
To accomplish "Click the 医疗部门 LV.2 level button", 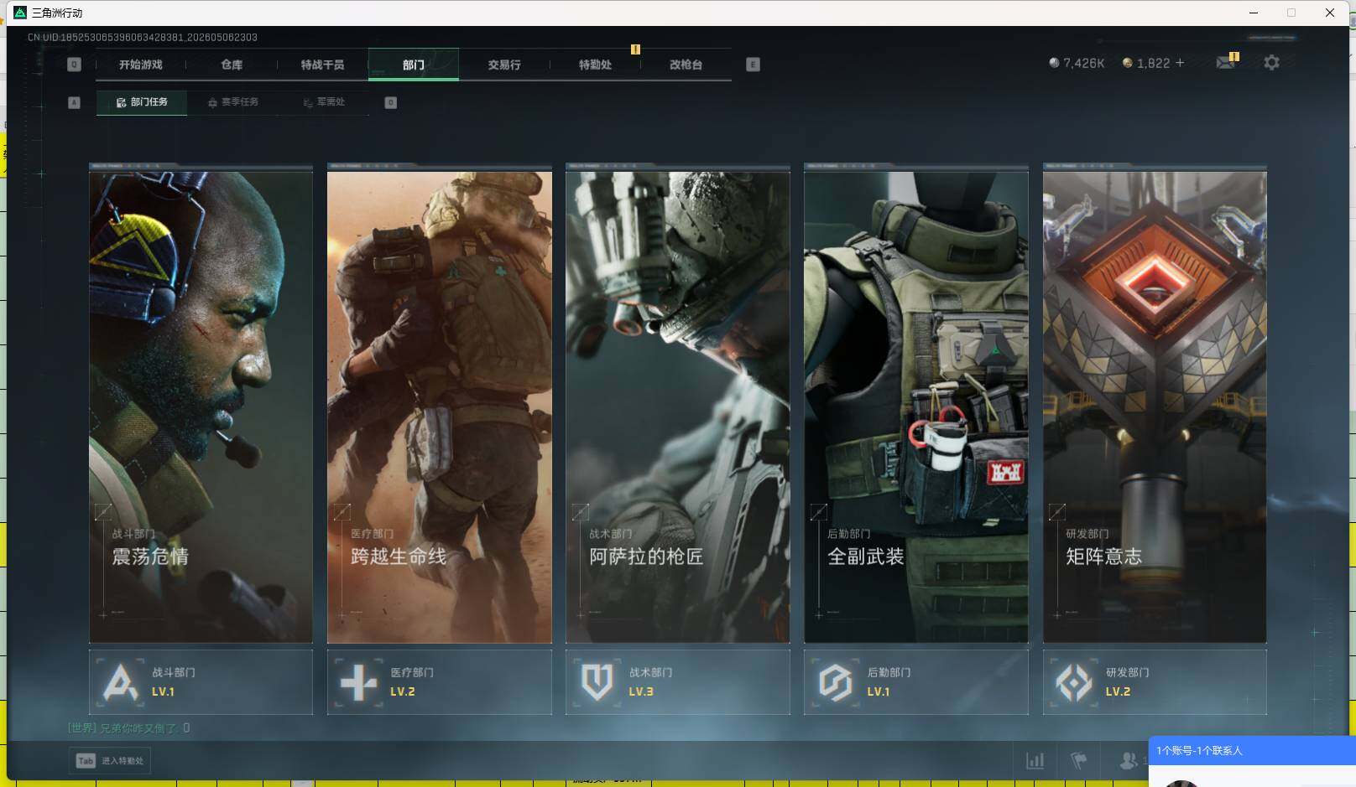I will [440, 682].
